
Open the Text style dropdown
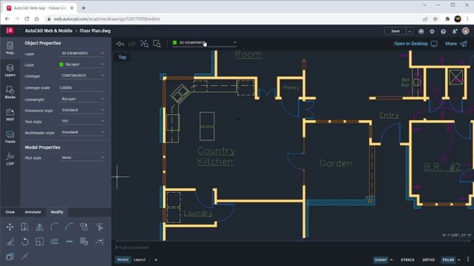(x=83, y=122)
